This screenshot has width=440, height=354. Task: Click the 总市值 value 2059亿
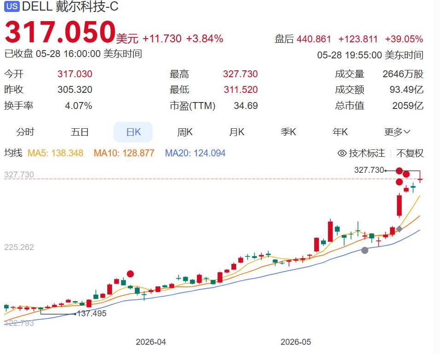(408, 106)
